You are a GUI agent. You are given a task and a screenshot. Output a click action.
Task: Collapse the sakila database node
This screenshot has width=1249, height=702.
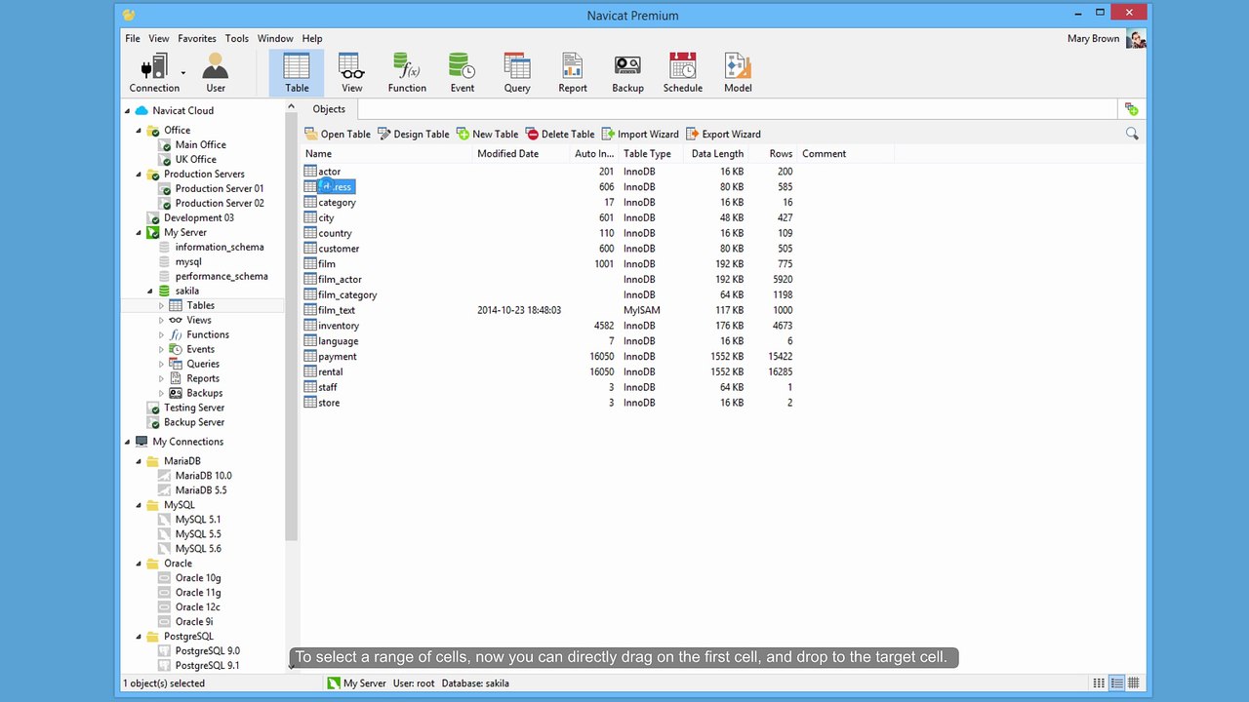(x=150, y=292)
